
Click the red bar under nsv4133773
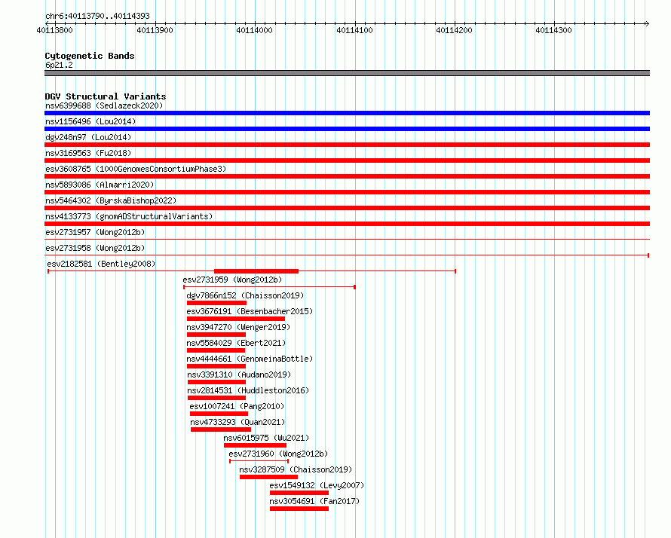(347, 224)
